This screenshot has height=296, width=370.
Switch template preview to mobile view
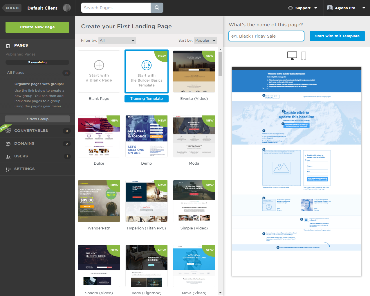(304, 56)
